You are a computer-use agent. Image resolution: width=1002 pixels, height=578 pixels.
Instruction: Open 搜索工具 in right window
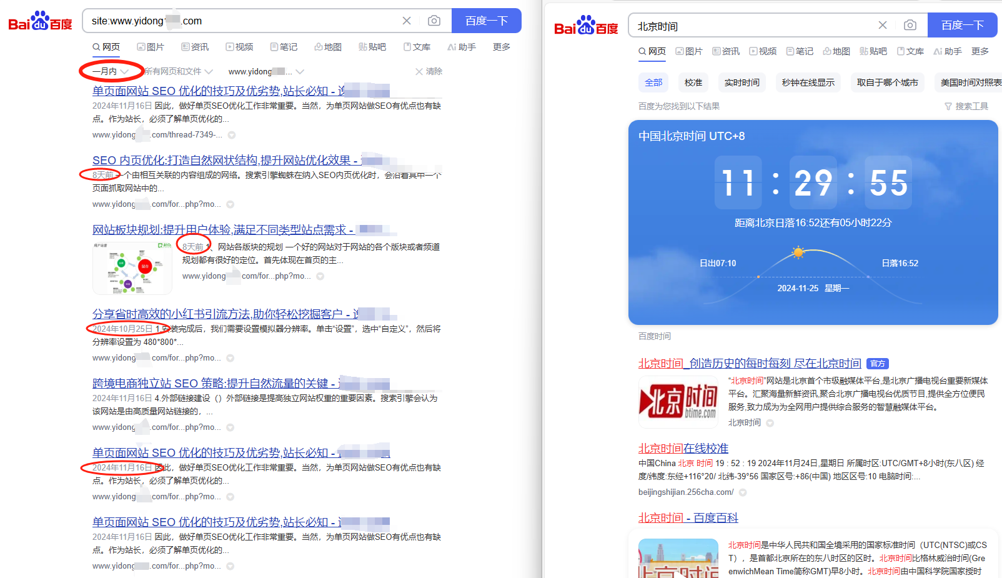click(966, 106)
